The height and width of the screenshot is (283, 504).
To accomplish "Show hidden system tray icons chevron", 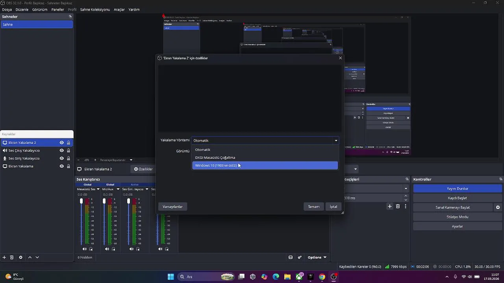I will [x=447, y=277].
